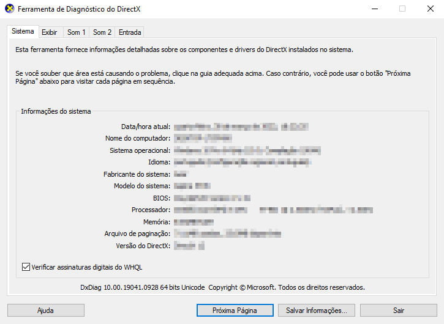The image size is (444, 324).
Task: Select the 'Processador:' label
Action: (x=151, y=210)
